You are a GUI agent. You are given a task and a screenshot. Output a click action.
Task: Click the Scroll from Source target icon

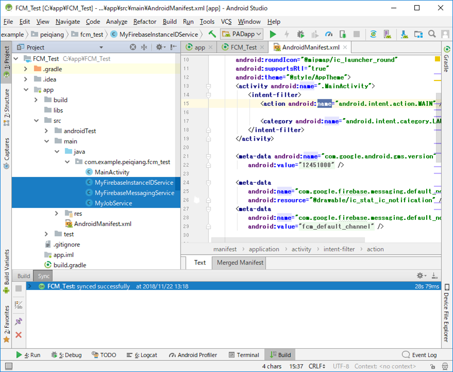click(x=133, y=47)
